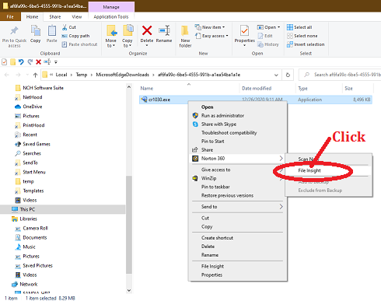Click the navigation pane scroll-down arrow
Viewport: 381px width, 301px height.
click(129, 291)
